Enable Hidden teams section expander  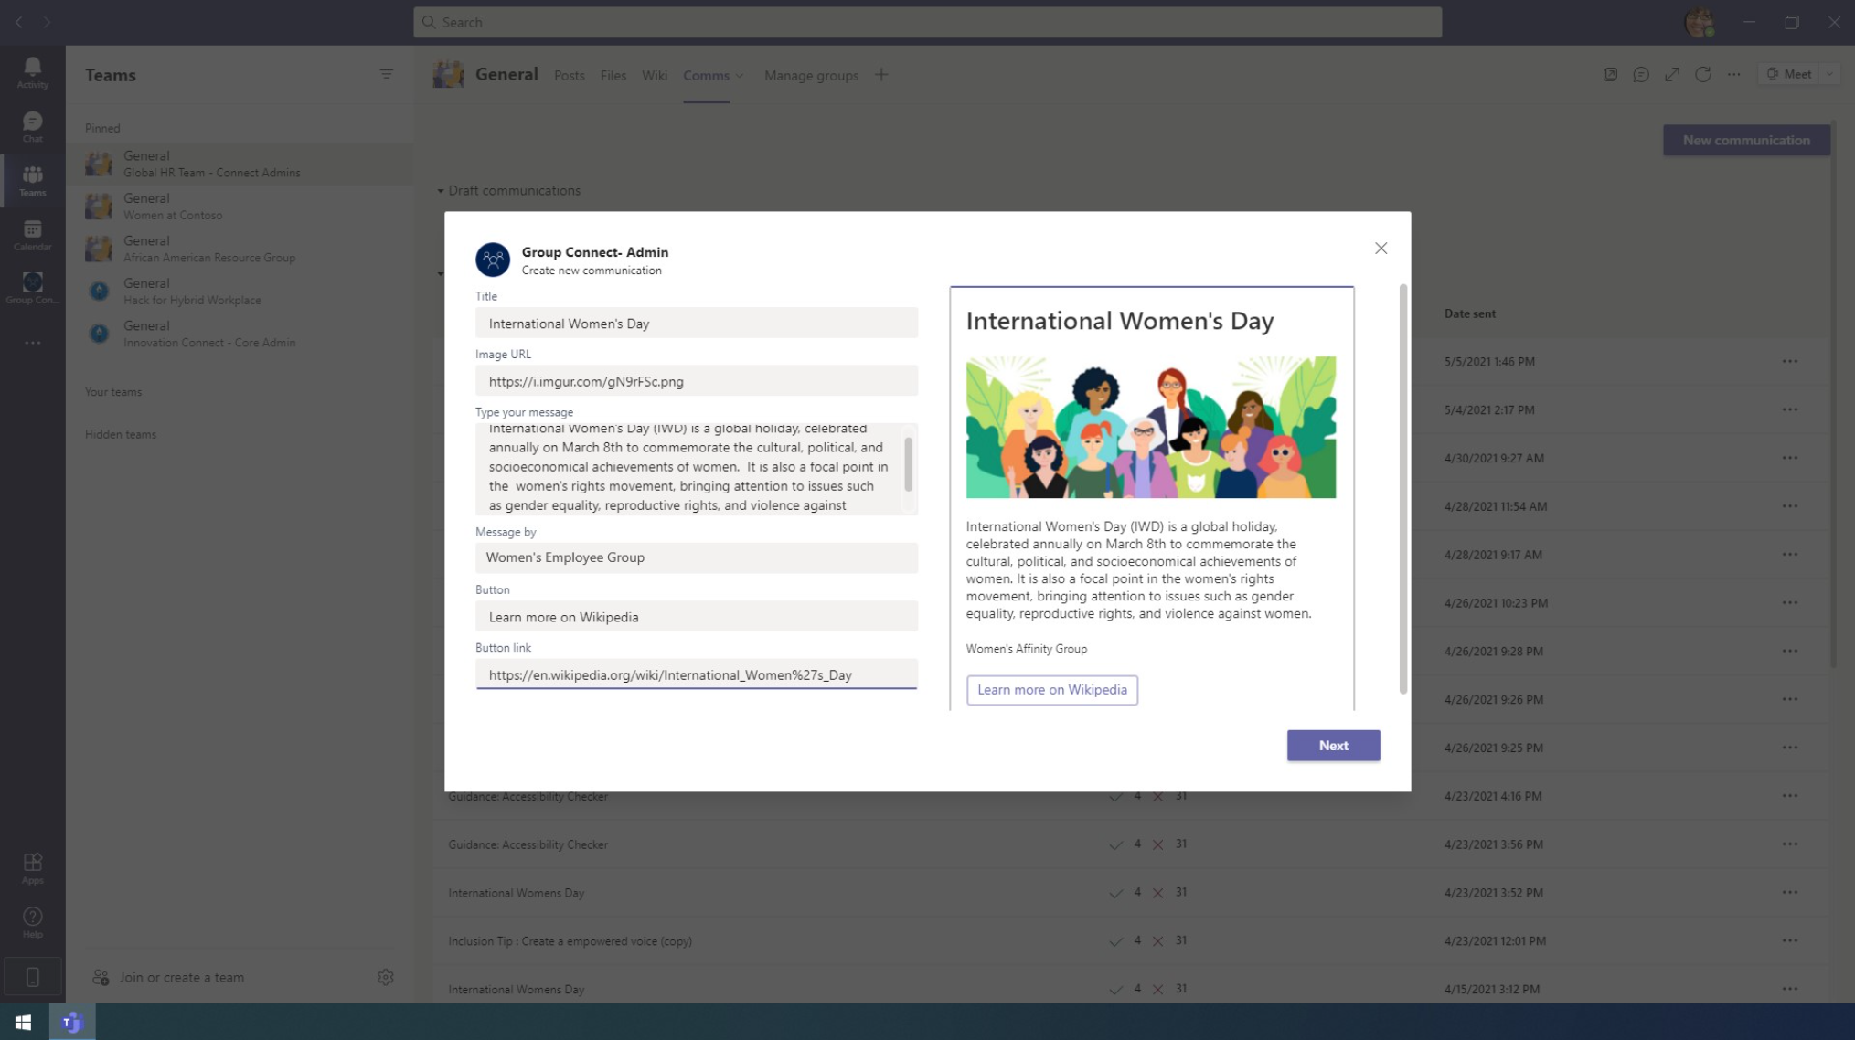[121, 434]
